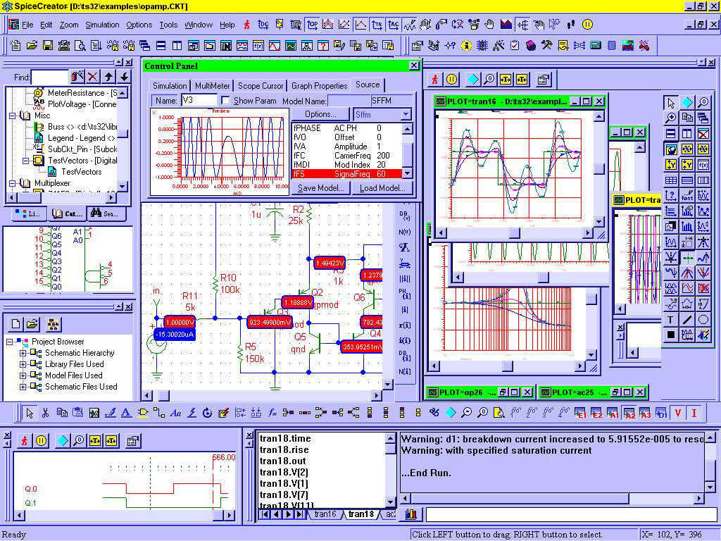Toggle the r(i) probe button beside schematic
This screenshot has width=721, height=541.
click(404, 325)
